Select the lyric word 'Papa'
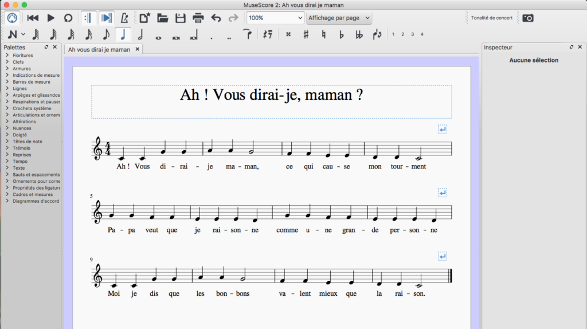587x329 pixels. click(x=122, y=230)
